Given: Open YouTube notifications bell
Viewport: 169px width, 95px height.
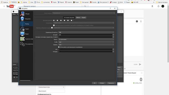Looking at the screenshot, I should (158, 6).
